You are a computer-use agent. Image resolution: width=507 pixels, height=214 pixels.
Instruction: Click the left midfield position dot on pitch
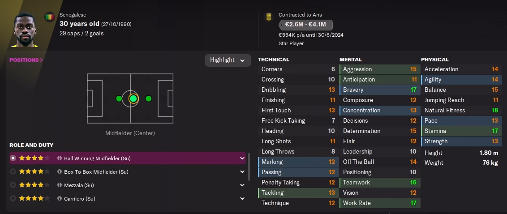pyautogui.click(x=119, y=98)
